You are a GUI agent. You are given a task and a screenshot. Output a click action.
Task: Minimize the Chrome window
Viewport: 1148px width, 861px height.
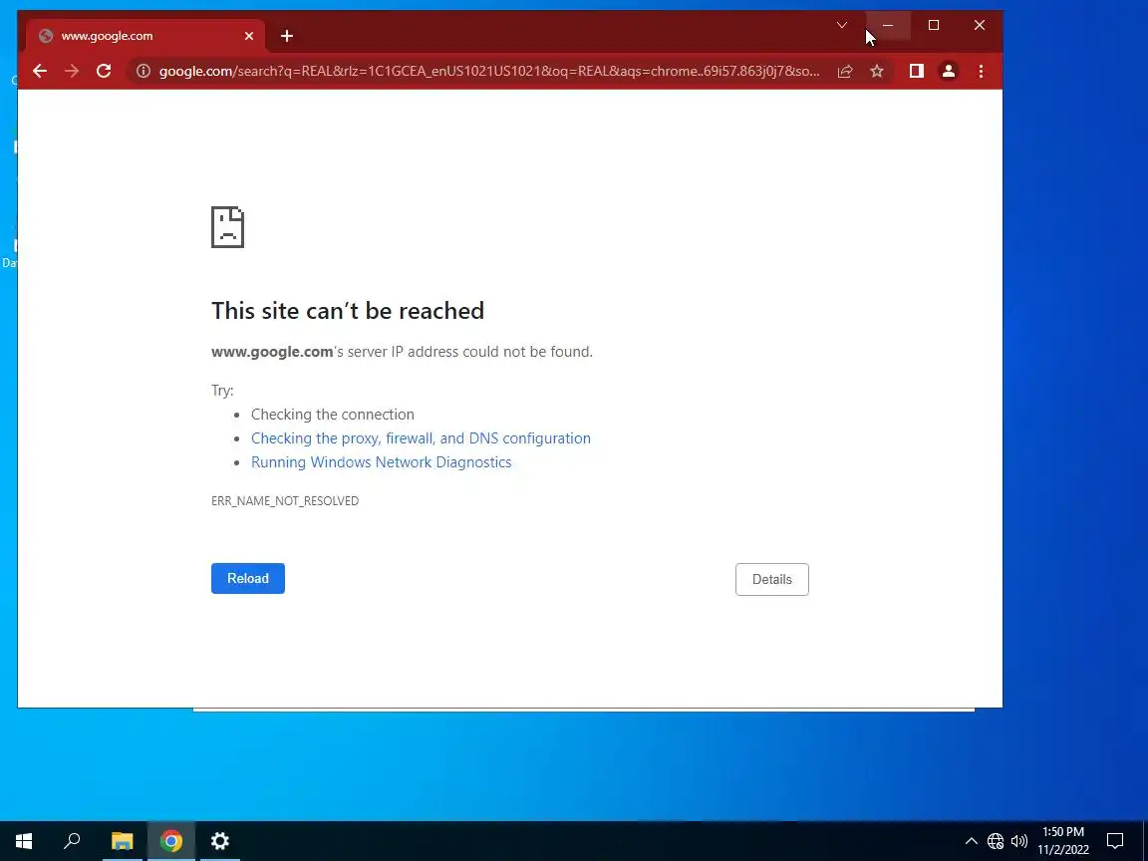[888, 25]
